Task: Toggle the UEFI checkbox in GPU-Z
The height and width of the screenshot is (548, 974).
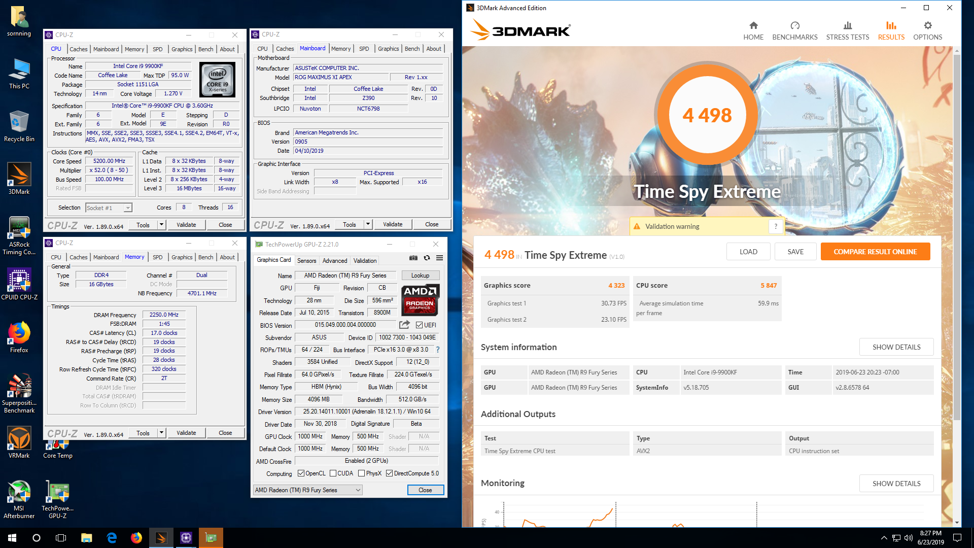Action: pyautogui.click(x=419, y=325)
